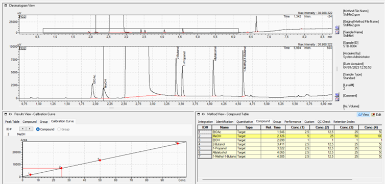Screen dimensions: 385x184
Task: Click the zoom region box in overview chromatogram
Action: click(141, 31)
